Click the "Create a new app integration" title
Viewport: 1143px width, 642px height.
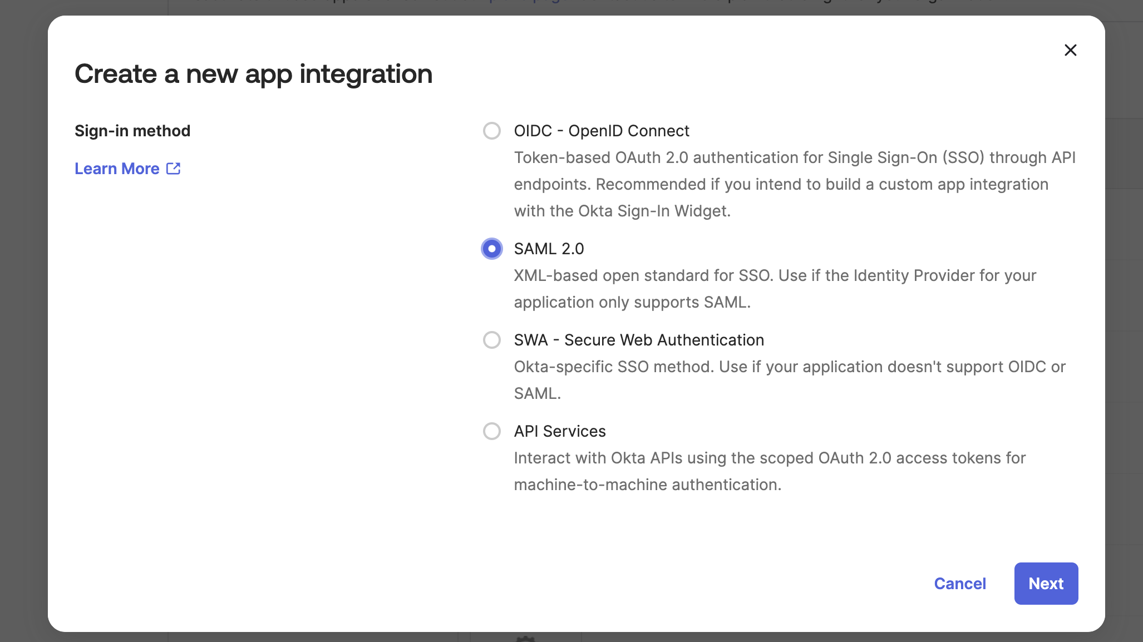(x=254, y=74)
